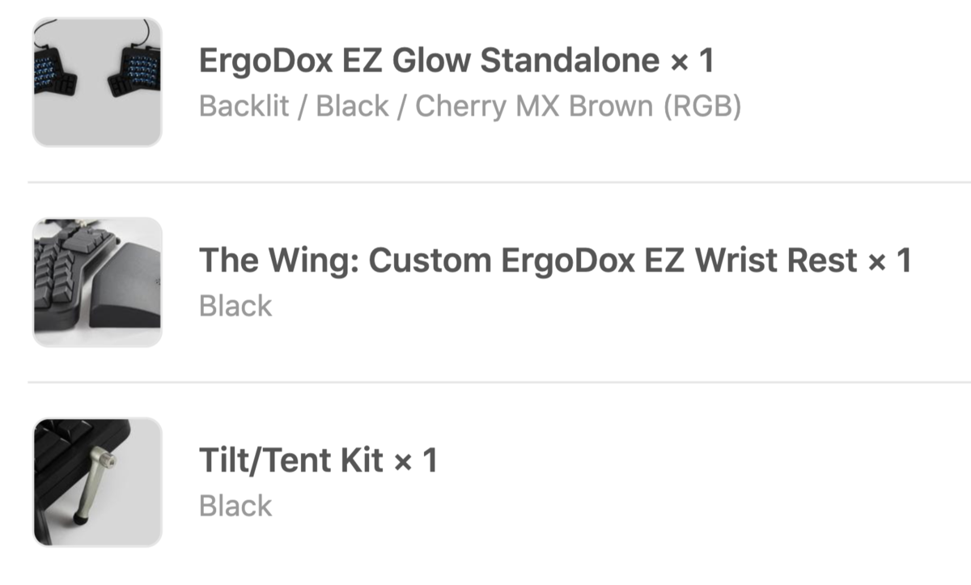Screen dimensions: 971x585
Task: Click the × 1 quantity beside Tilt/Tent Kit
Action: [416, 460]
